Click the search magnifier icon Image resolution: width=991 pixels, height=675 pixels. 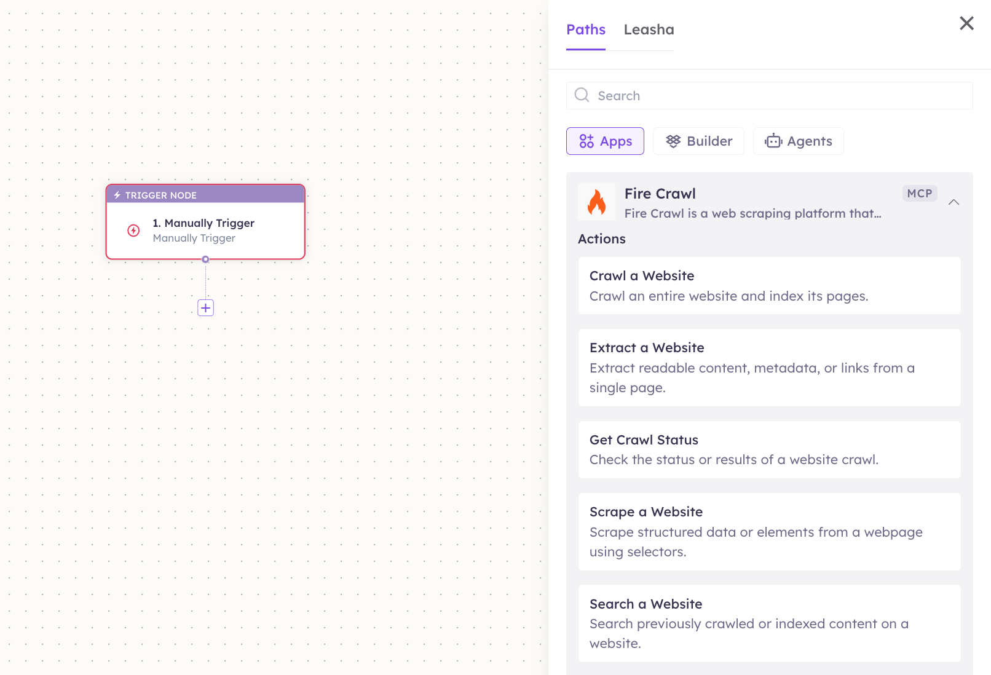[x=582, y=95]
